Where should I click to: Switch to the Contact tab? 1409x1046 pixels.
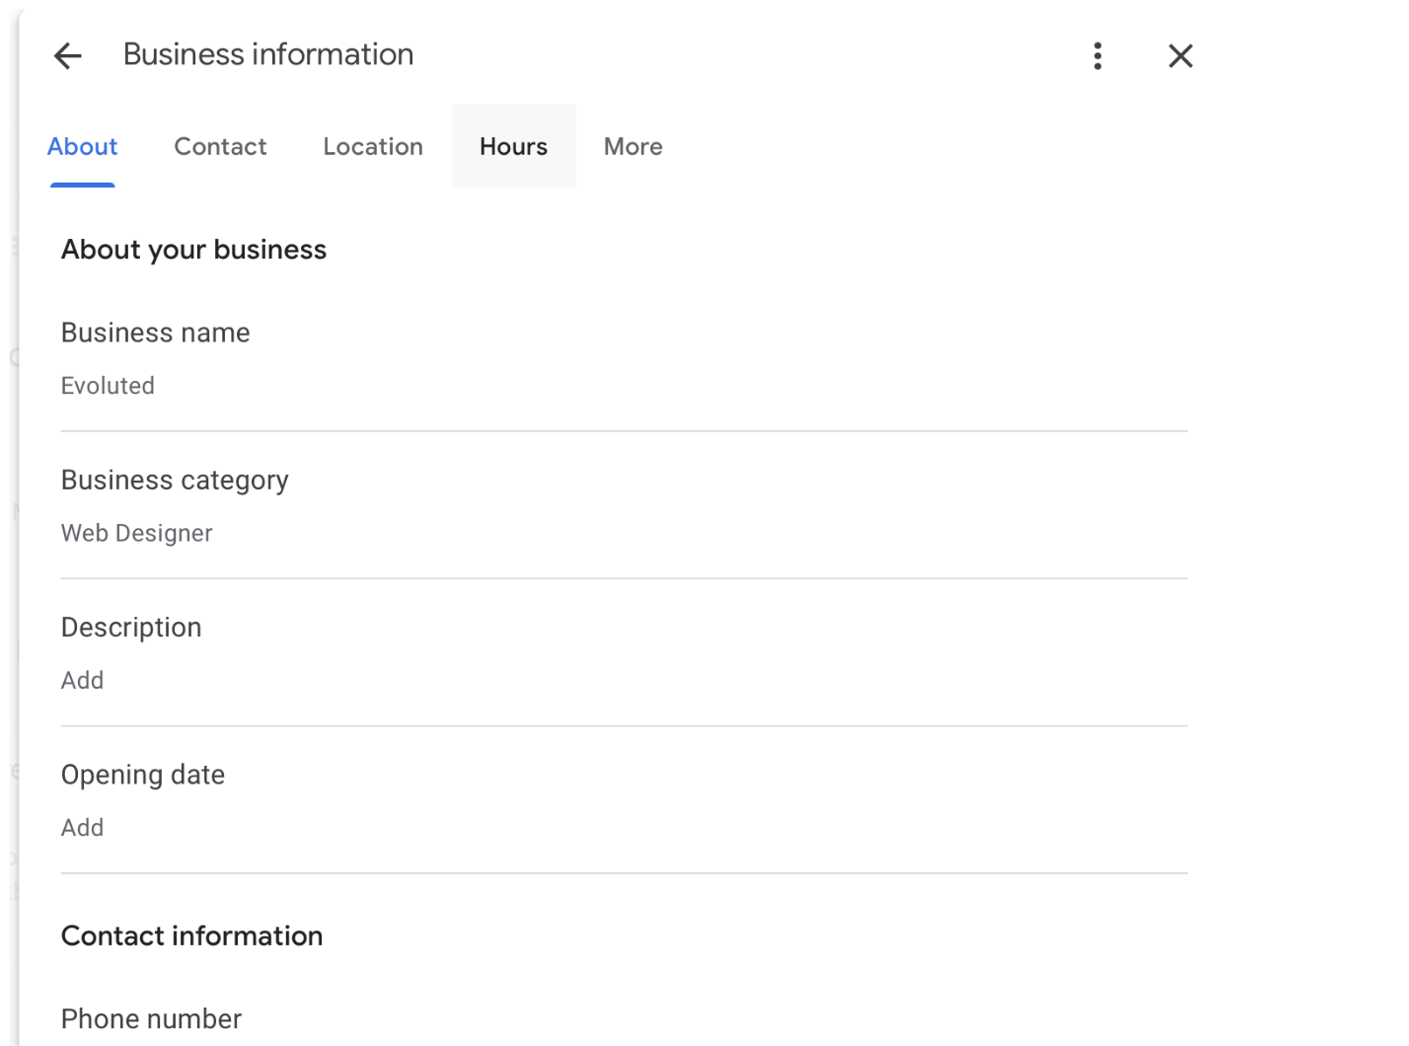(x=220, y=146)
